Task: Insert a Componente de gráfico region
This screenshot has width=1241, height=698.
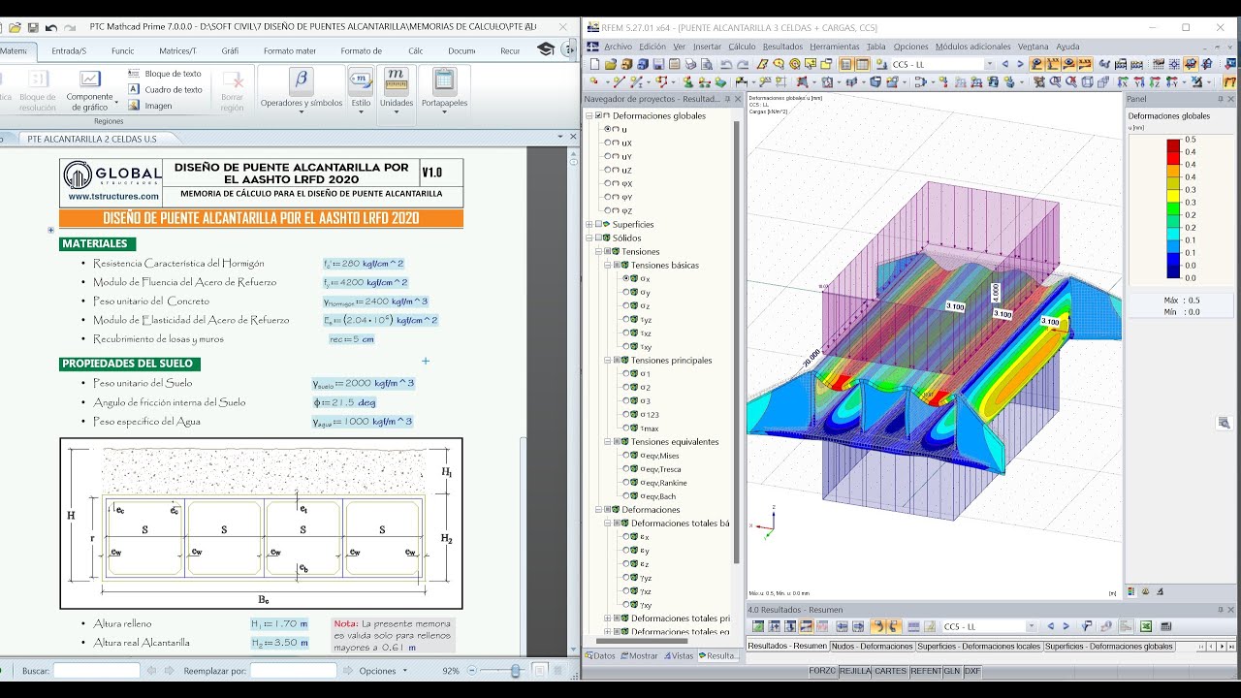Action: (x=90, y=89)
